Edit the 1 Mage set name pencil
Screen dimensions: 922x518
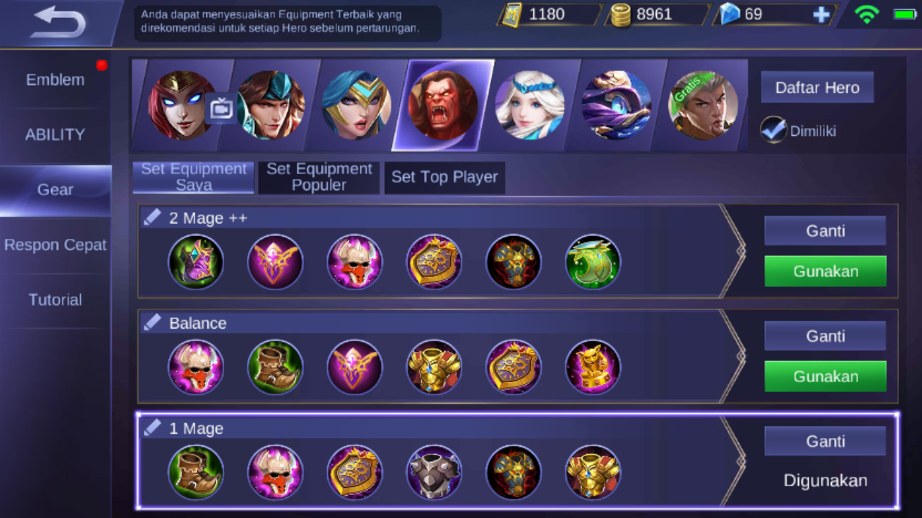[152, 427]
